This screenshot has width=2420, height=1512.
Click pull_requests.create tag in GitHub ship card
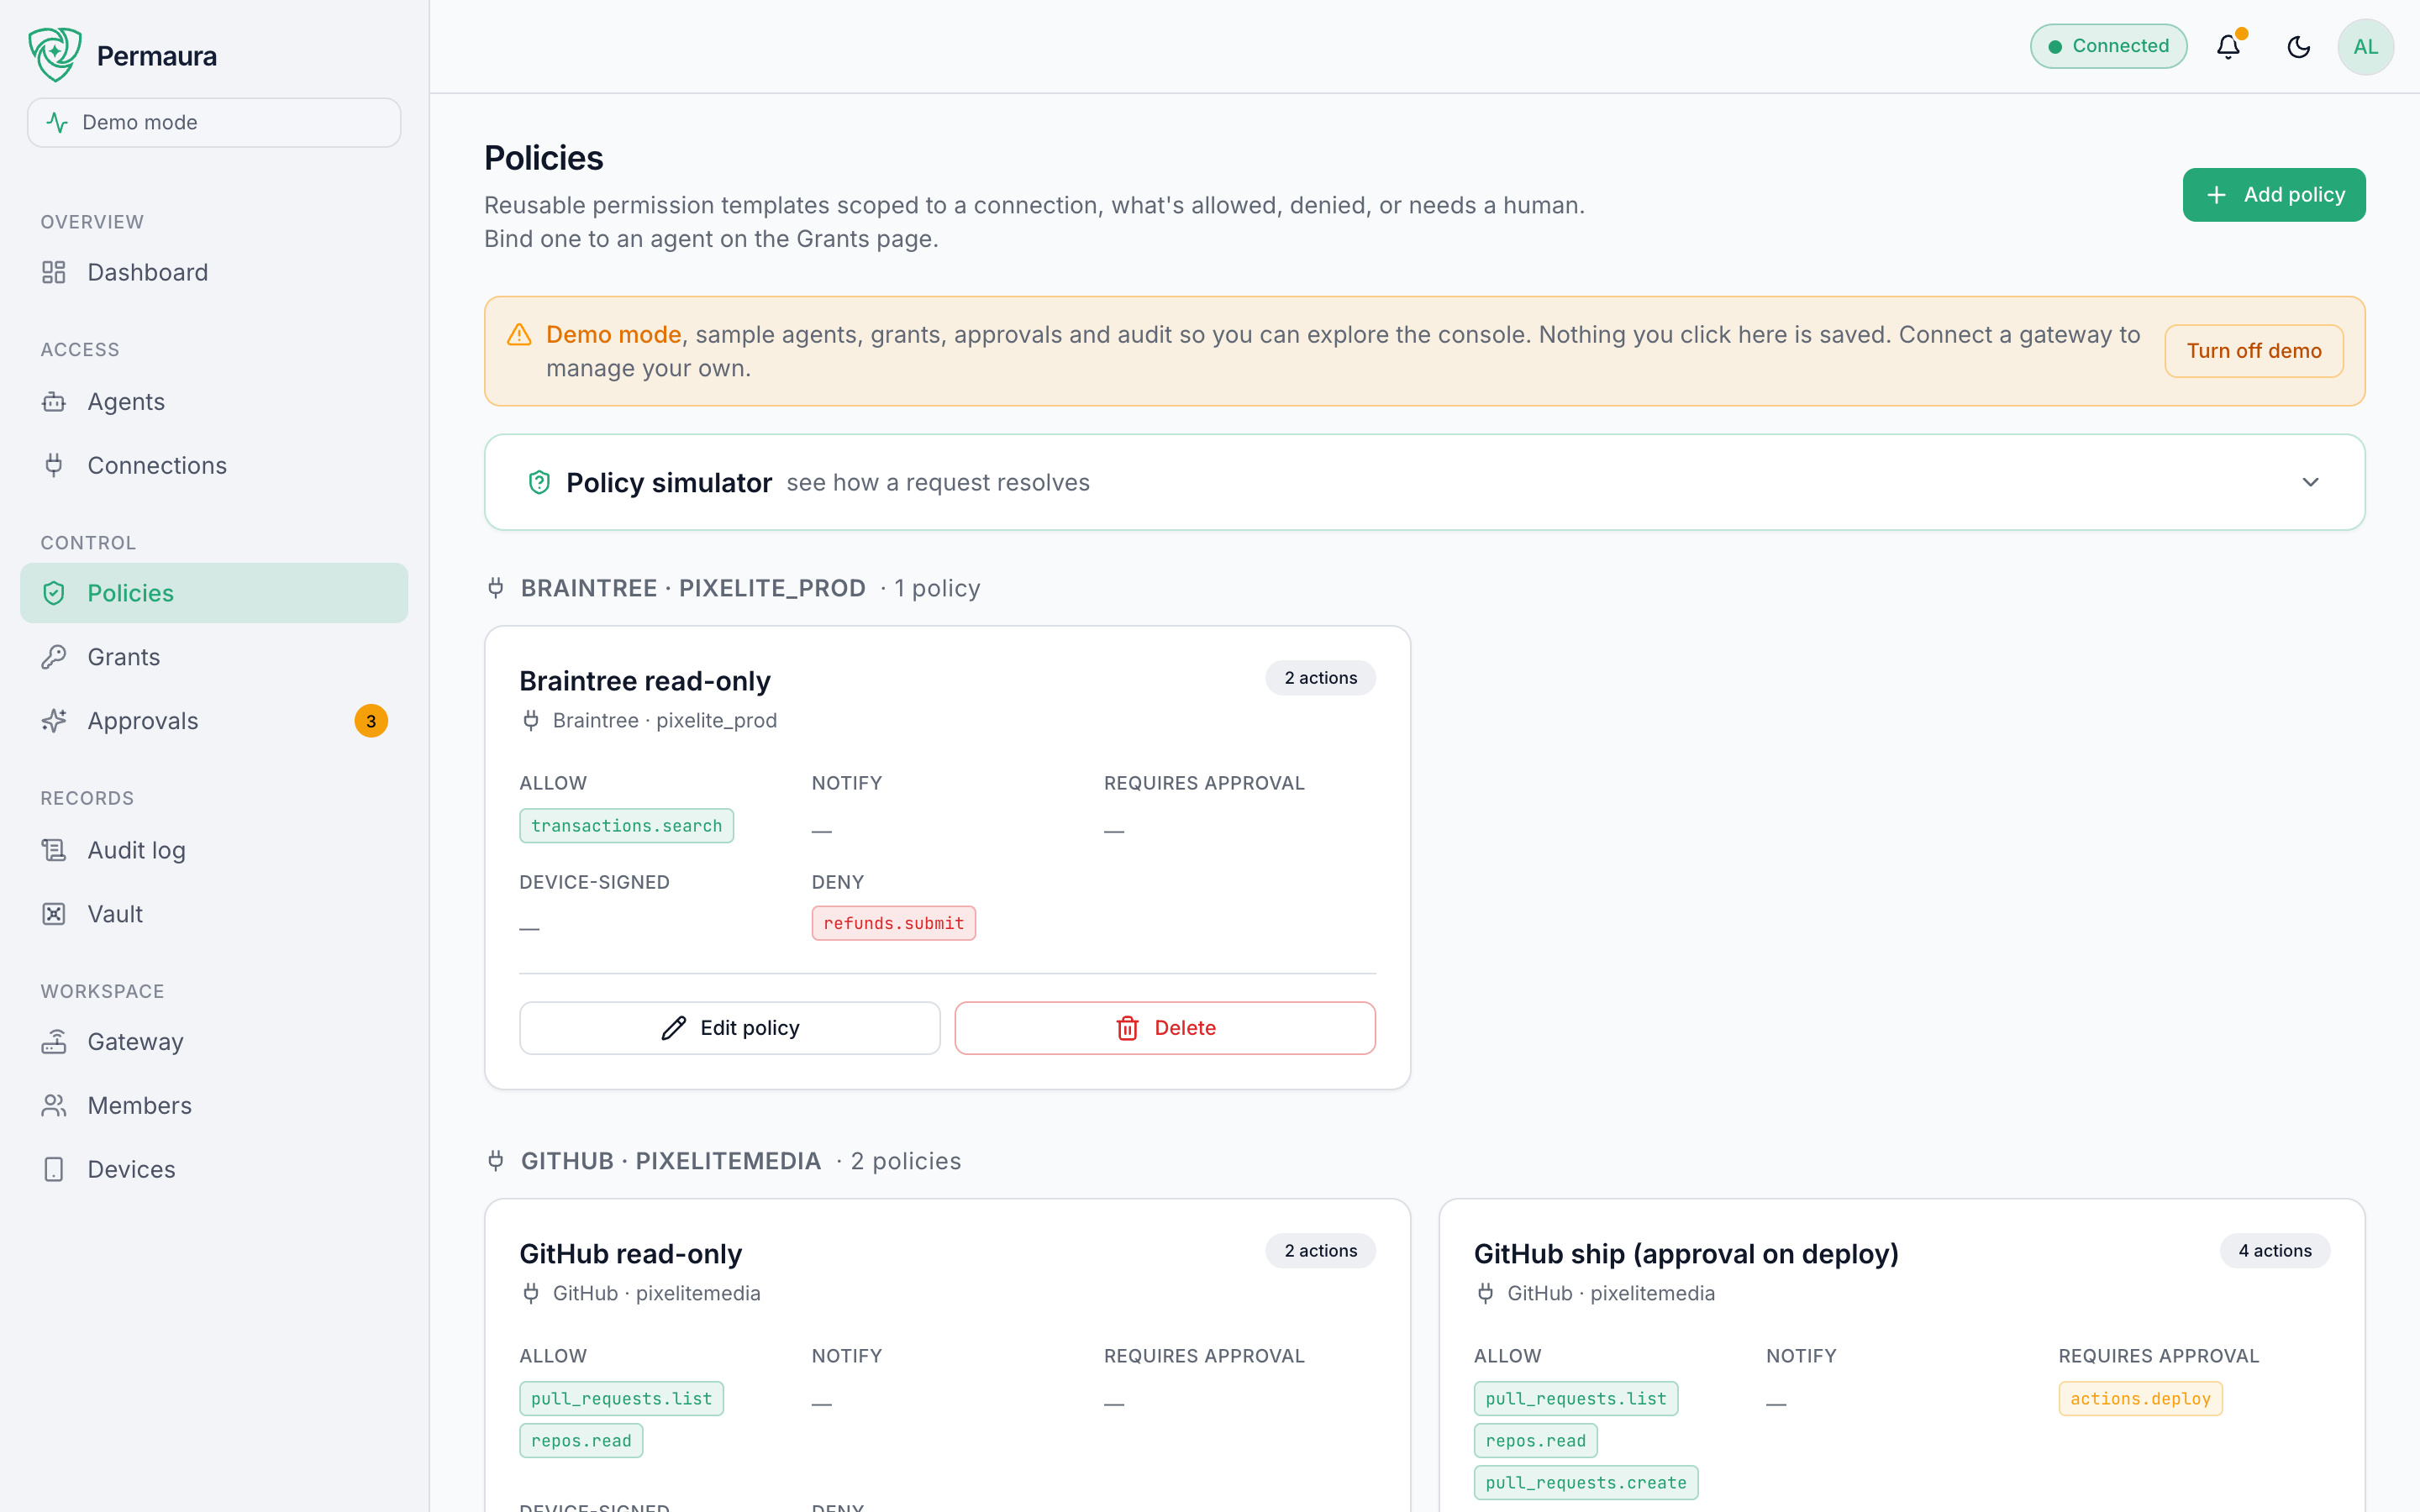pos(1586,1483)
